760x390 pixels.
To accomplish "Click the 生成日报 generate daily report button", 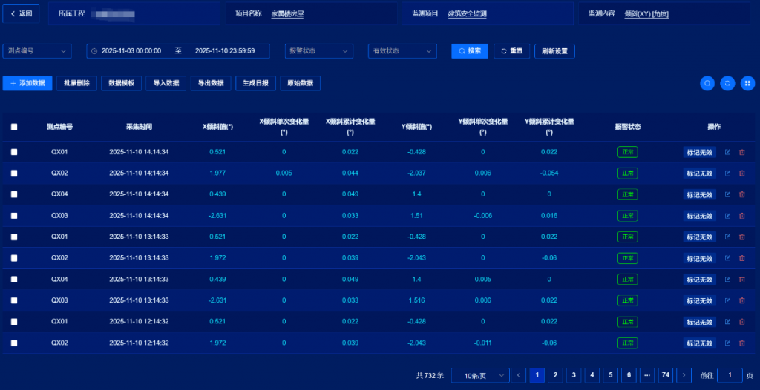I will click(255, 83).
